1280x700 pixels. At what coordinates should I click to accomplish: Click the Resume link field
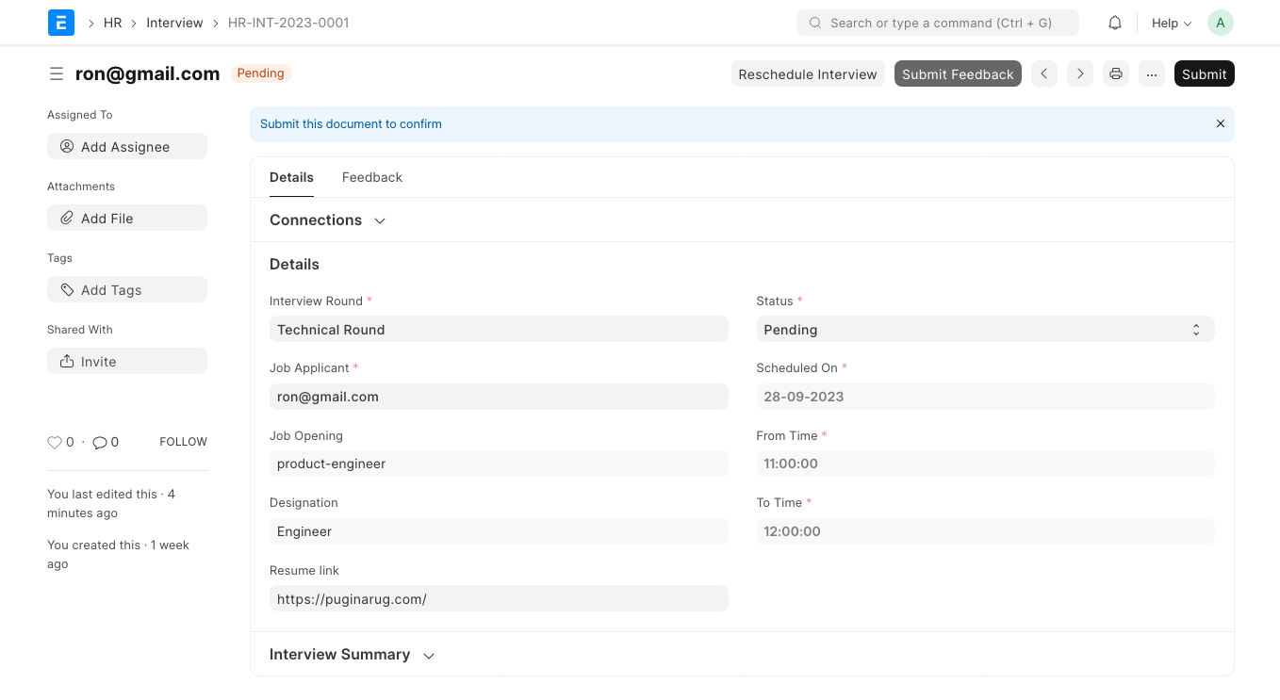click(x=498, y=599)
